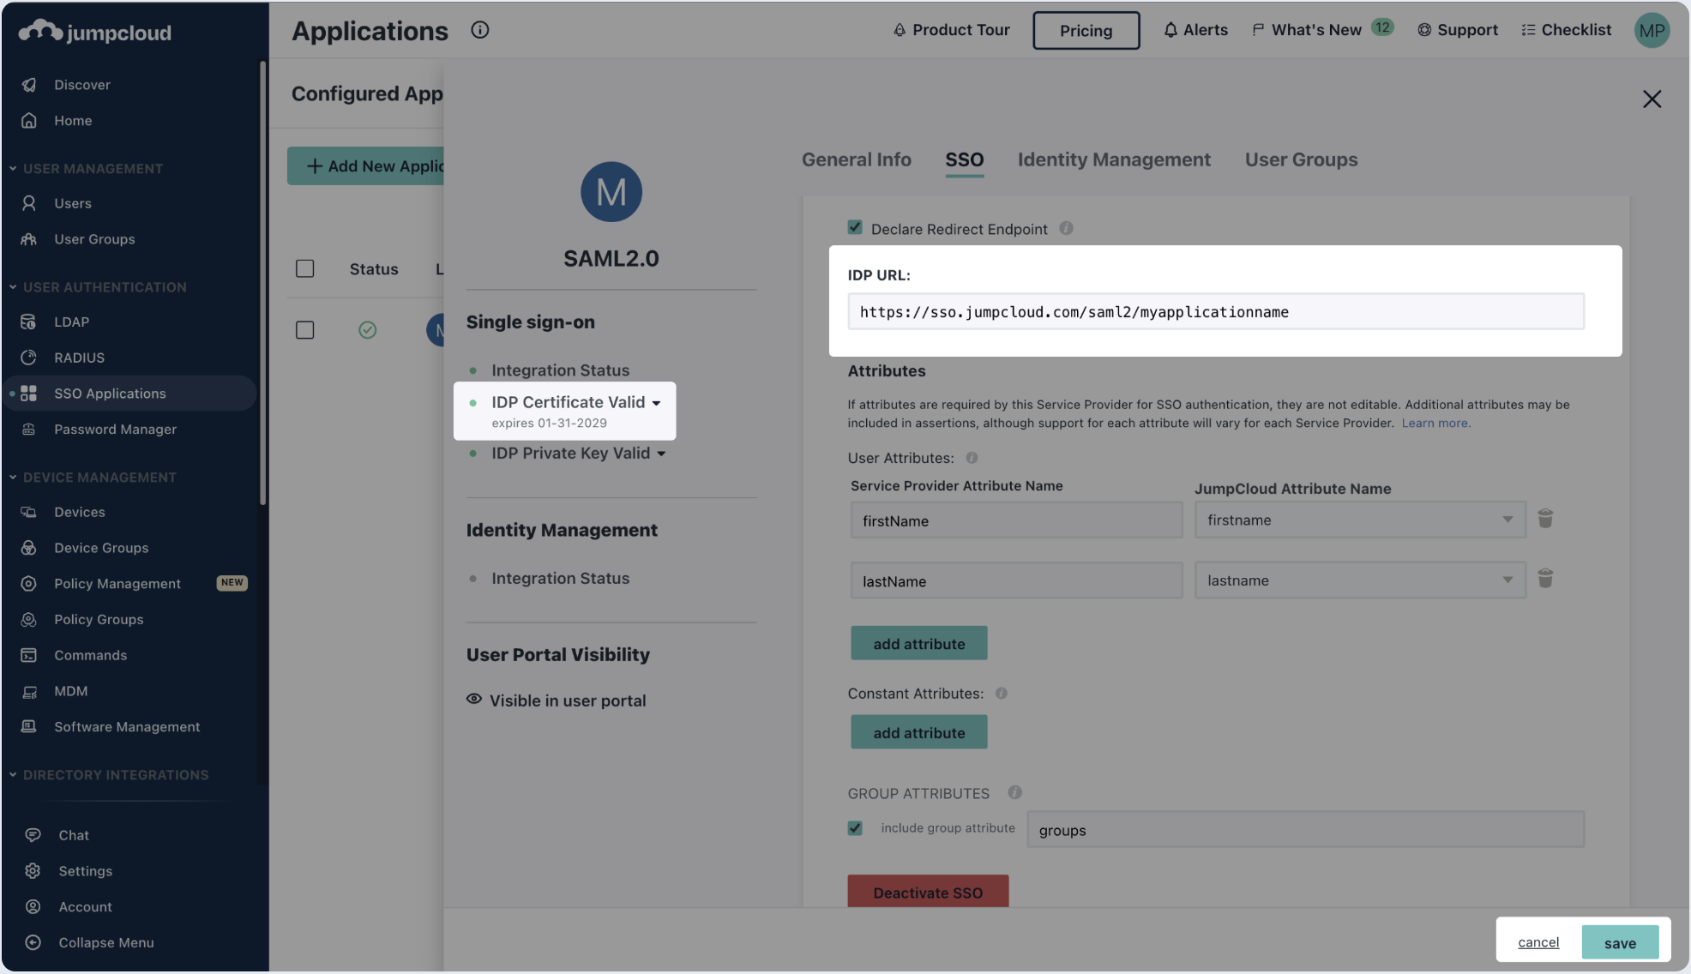The width and height of the screenshot is (1691, 974).
Task: Expand IDP Certificate Valid dropdown arrow
Action: pos(656,403)
